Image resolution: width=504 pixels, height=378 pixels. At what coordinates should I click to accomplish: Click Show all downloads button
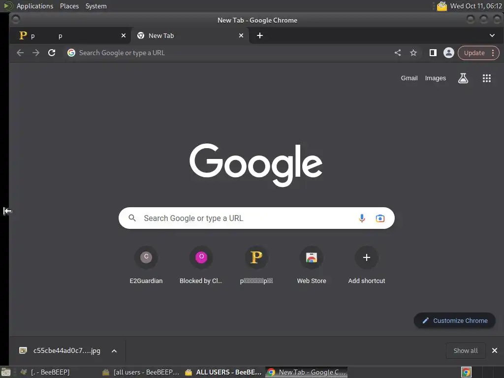[466, 350]
